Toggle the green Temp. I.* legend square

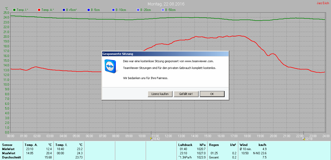point(14,10)
